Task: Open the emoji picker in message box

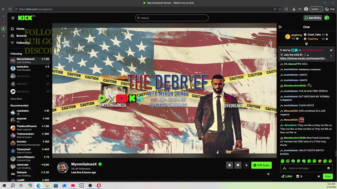Action: point(329,168)
